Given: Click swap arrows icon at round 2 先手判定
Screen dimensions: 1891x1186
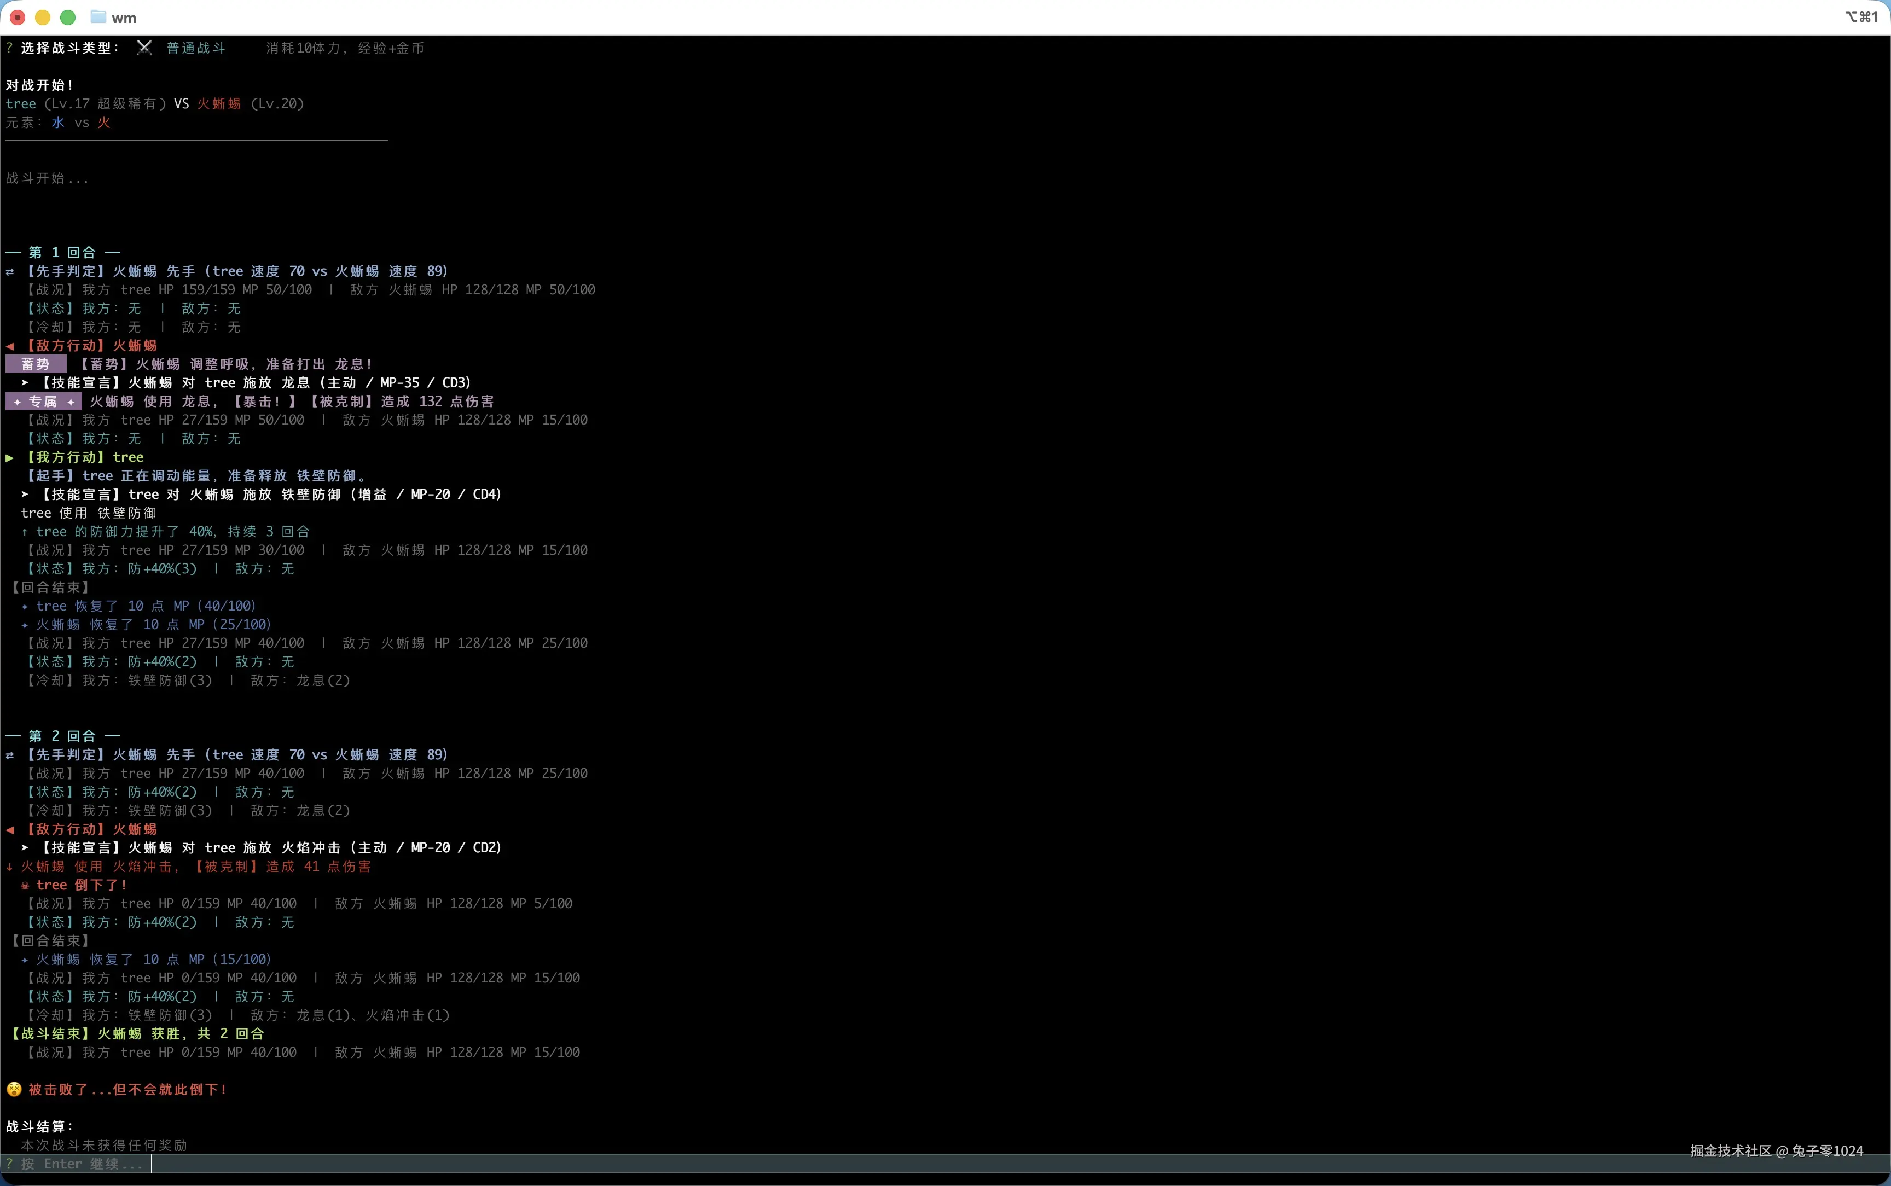Looking at the screenshot, I should pyautogui.click(x=10, y=755).
